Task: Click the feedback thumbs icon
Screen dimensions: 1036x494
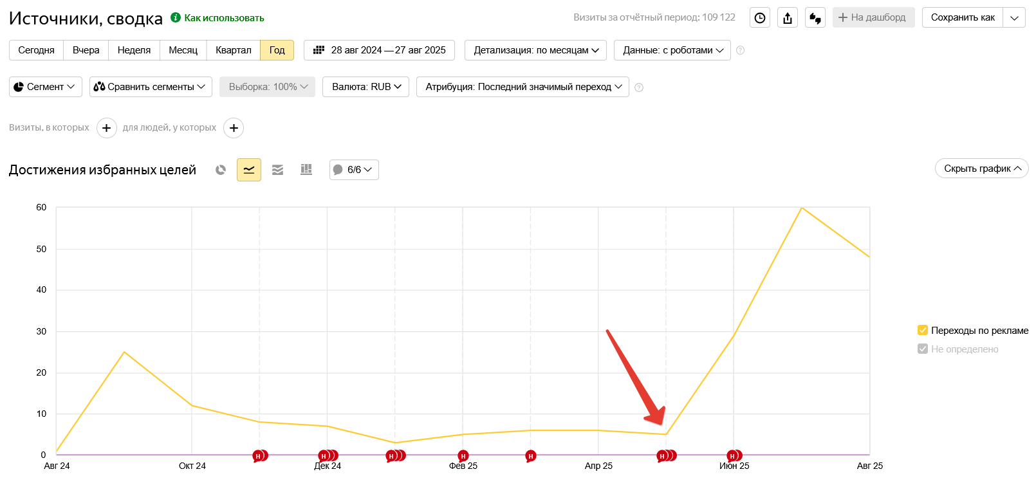Action: pyautogui.click(x=815, y=18)
